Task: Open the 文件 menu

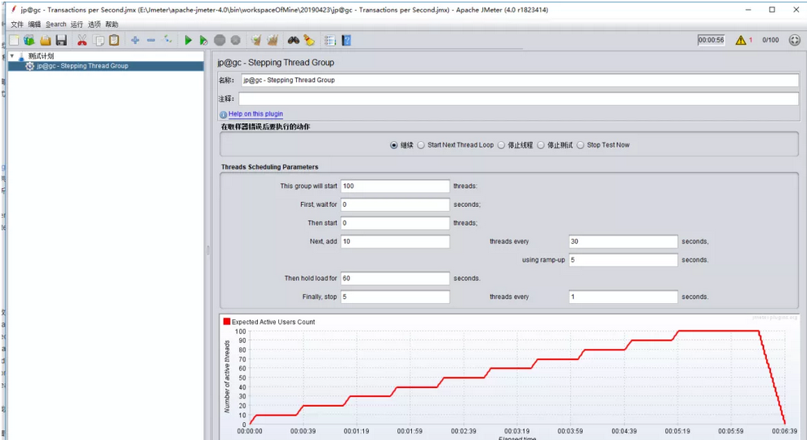Action: pyautogui.click(x=17, y=24)
